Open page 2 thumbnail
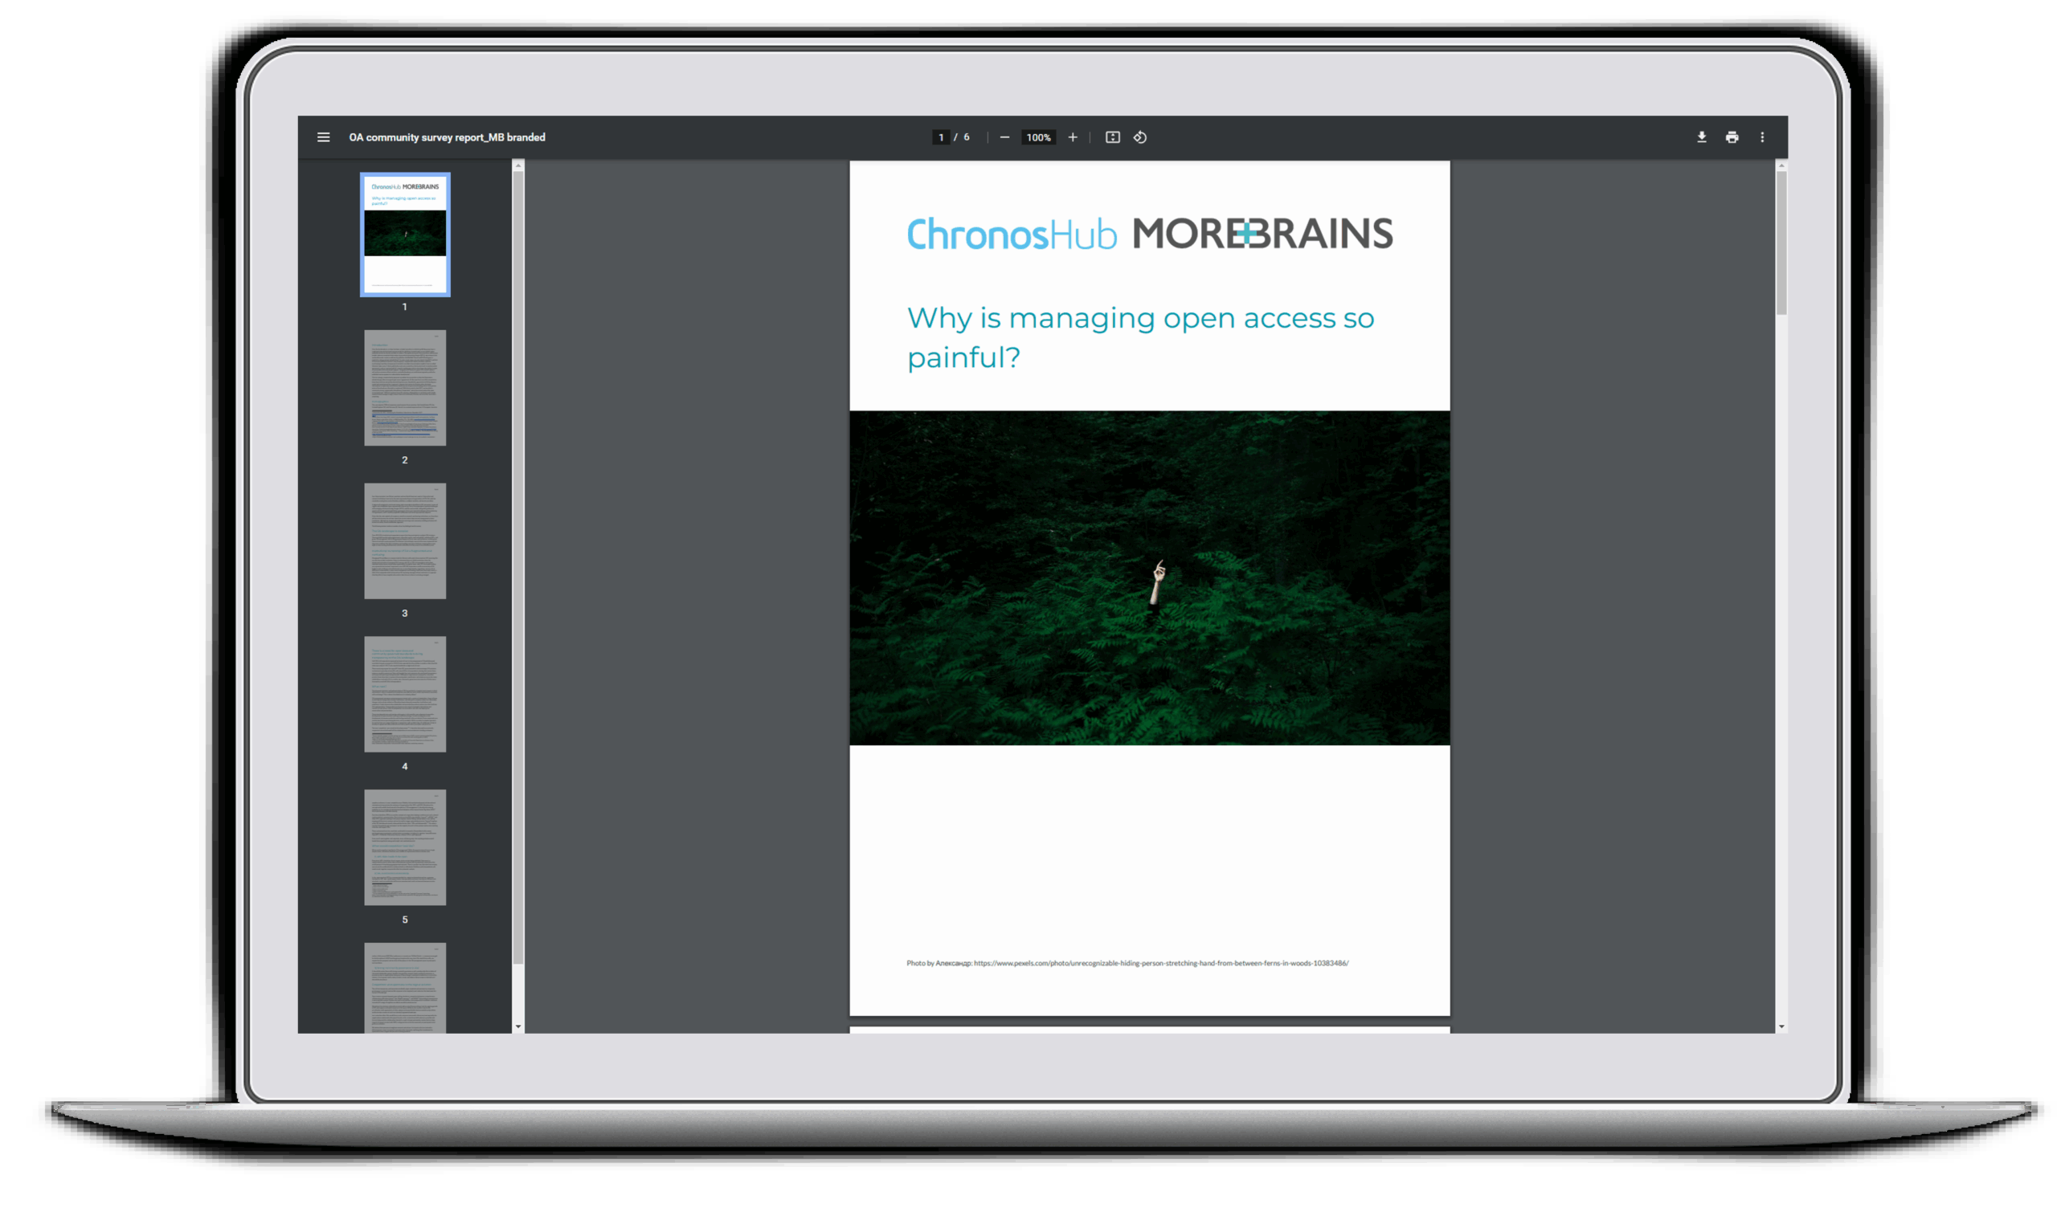This screenshot has width=2057, height=1228. click(405, 388)
